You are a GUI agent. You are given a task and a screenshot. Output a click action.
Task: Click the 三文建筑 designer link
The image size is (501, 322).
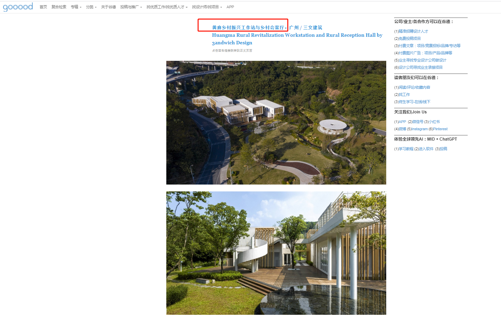(313, 27)
